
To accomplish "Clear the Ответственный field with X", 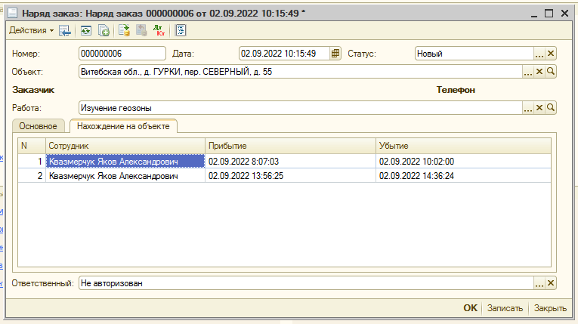I will click(x=551, y=283).
